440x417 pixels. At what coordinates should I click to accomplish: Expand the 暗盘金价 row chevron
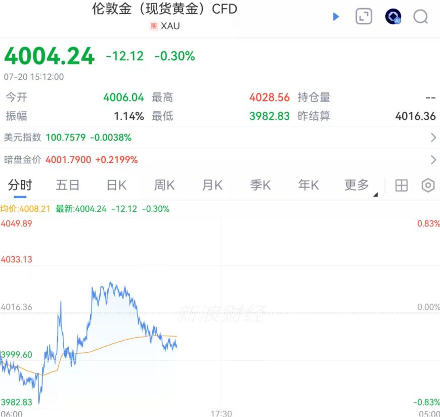433,160
